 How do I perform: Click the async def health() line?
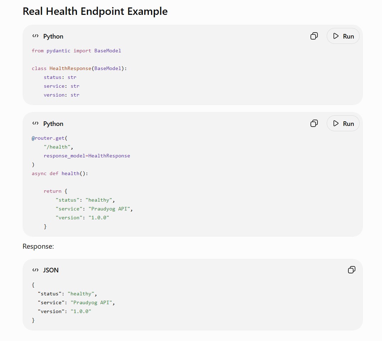(60, 173)
